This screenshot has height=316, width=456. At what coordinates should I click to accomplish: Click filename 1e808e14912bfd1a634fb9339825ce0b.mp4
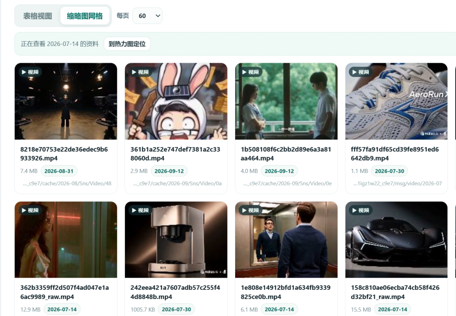[x=285, y=292]
